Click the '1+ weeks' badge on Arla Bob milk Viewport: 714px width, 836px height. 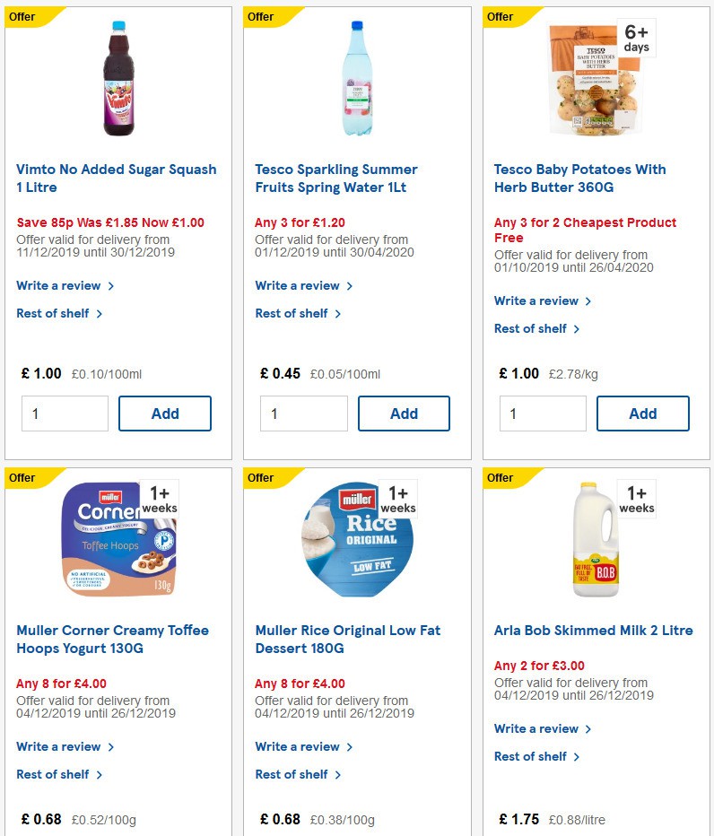[635, 498]
